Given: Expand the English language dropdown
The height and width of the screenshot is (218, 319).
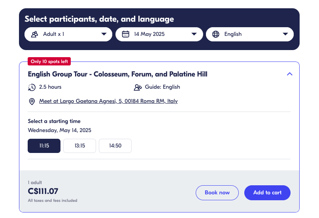Looking at the screenshot, I should click(250, 34).
